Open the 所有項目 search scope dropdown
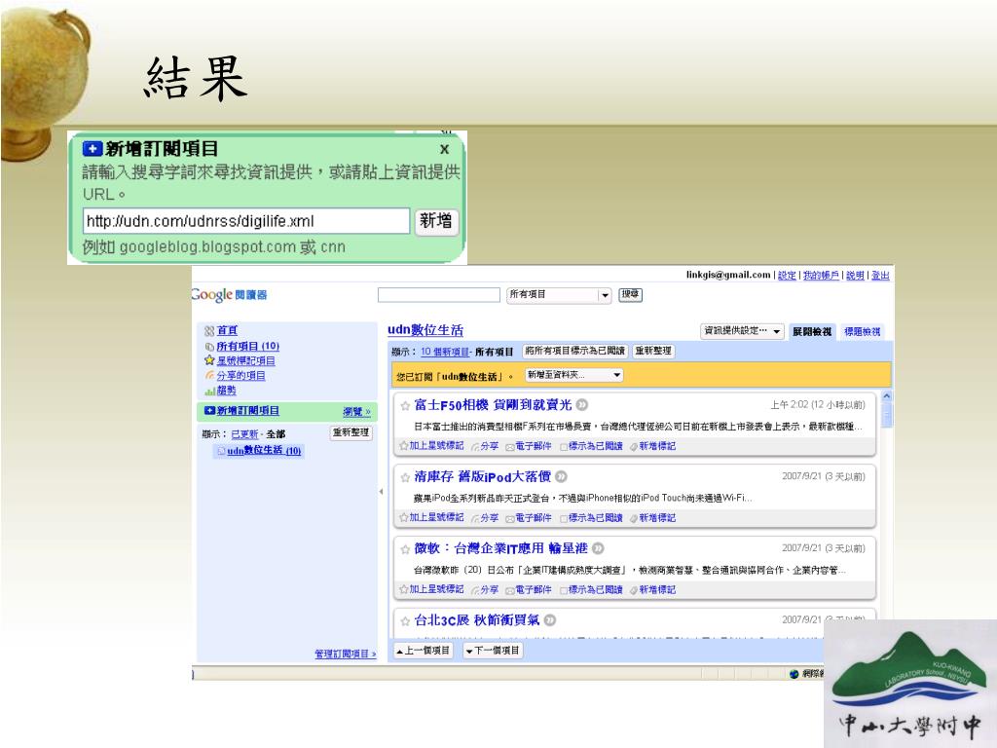997x748 pixels. click(x=559, y=294)
